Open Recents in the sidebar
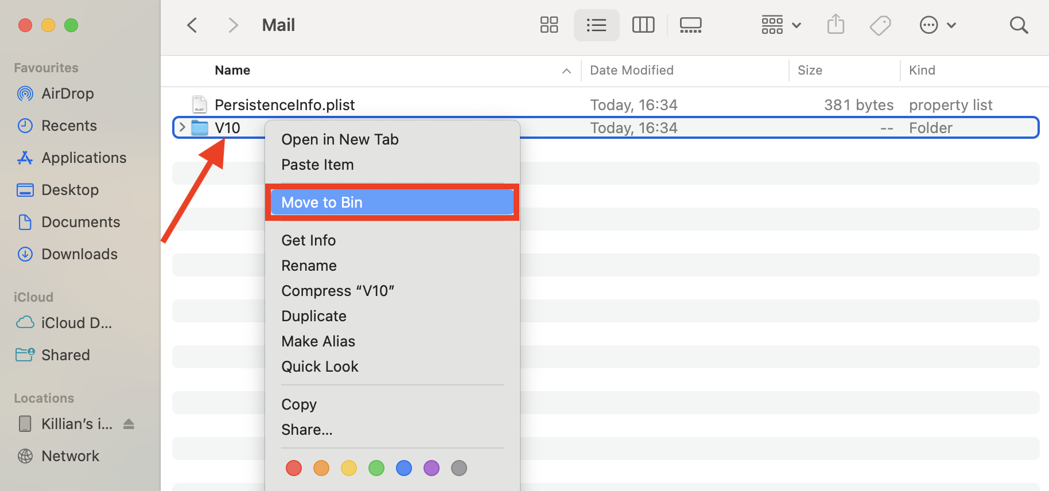Image resolution: width=1049 pixels, height=491 pixels. point(69,126)
